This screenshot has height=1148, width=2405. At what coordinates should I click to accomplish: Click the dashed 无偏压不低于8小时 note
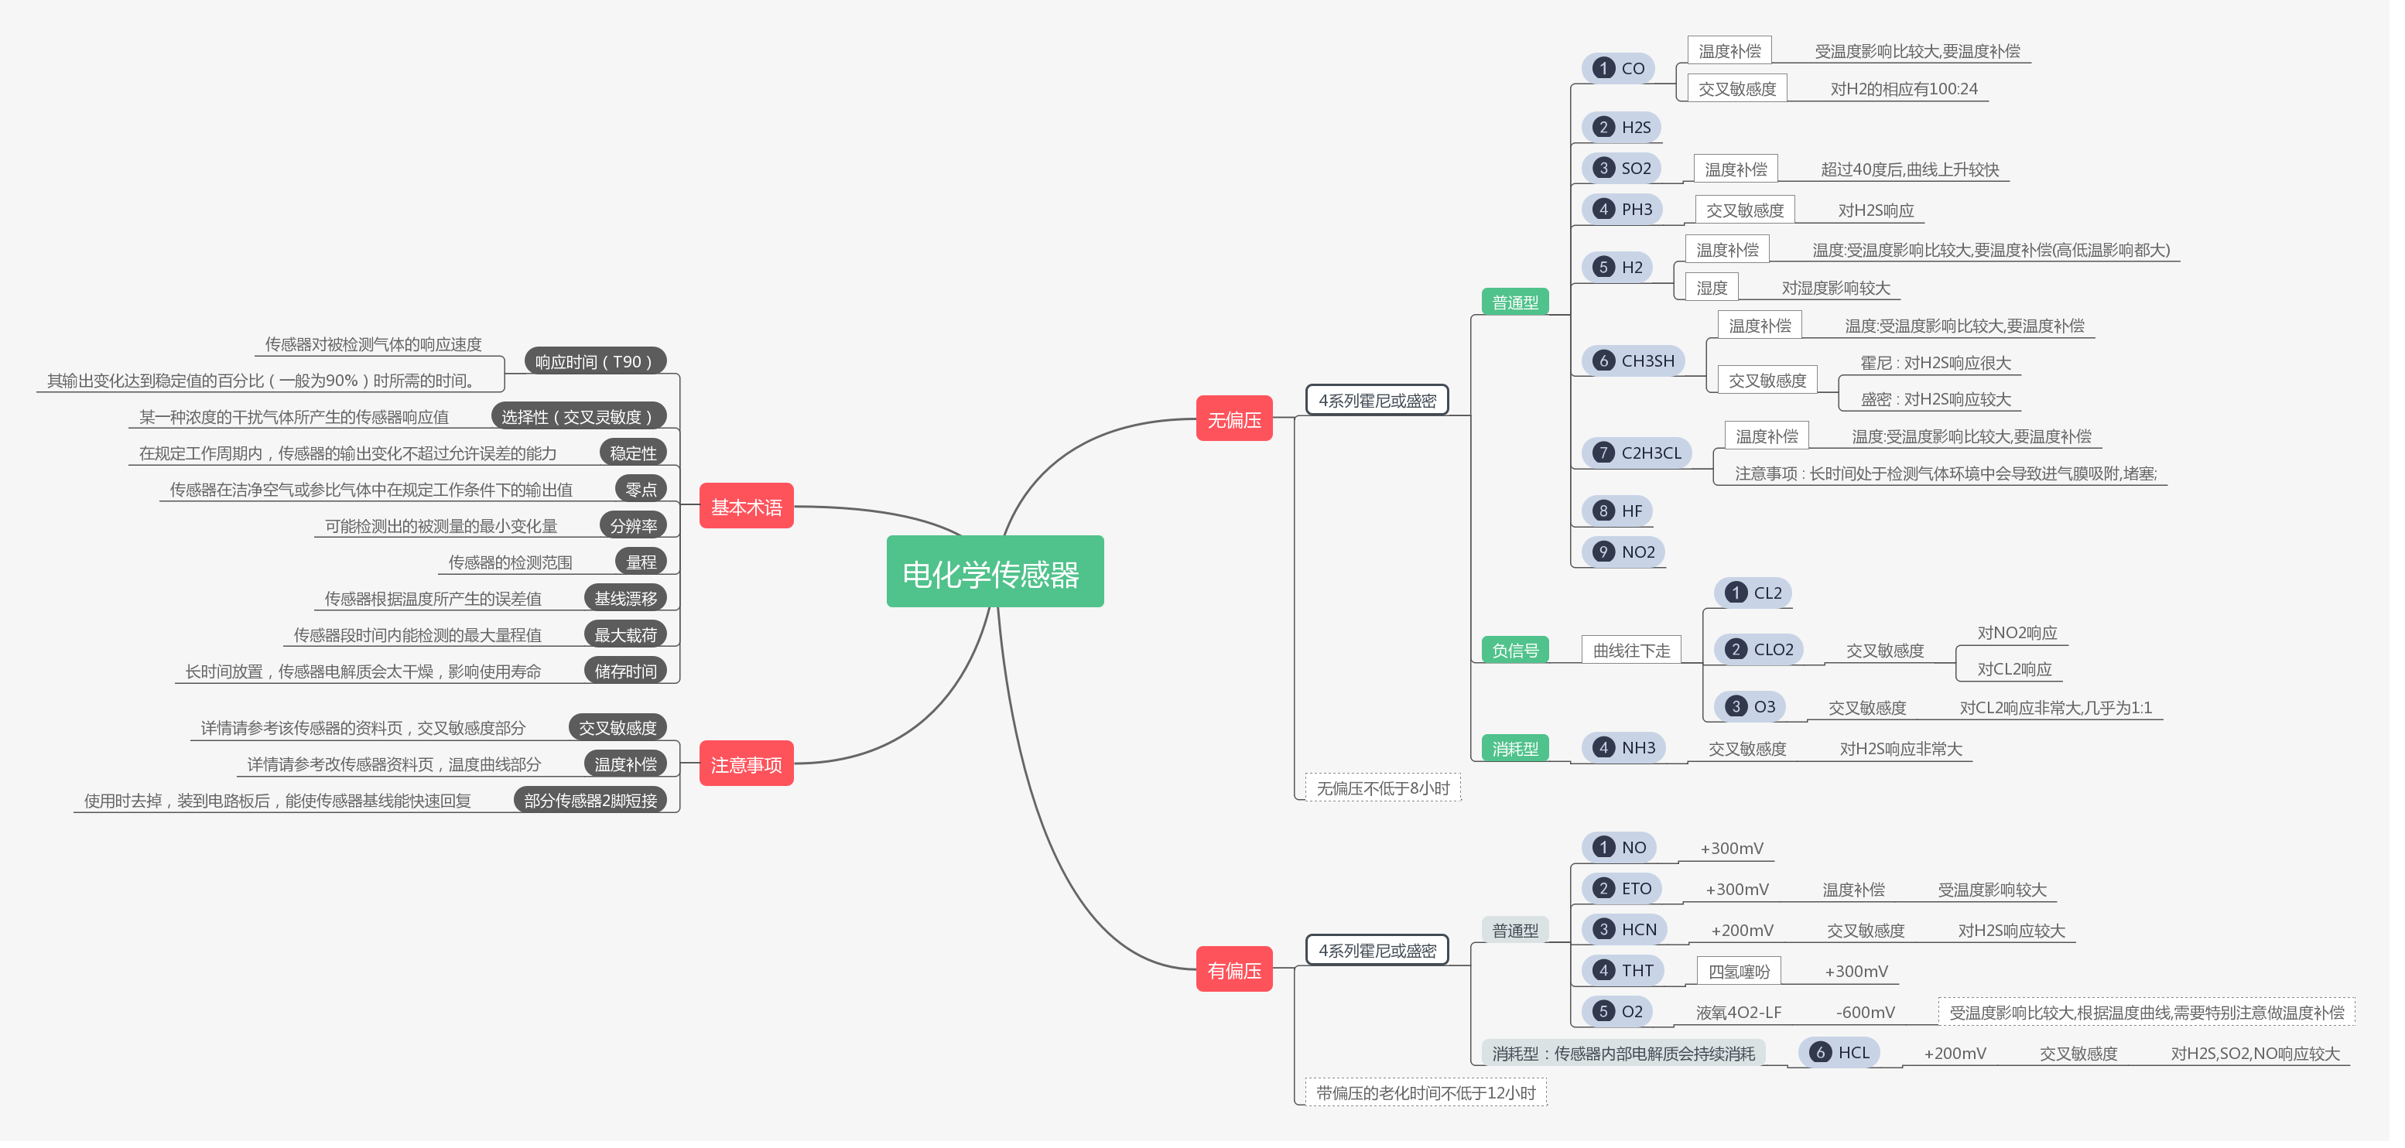[x=1382, y=788]
